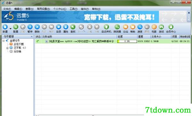This screenshot has height=116, width=192.
Task: Select the 电影天堂 download task file name
Action: point(81,41)
